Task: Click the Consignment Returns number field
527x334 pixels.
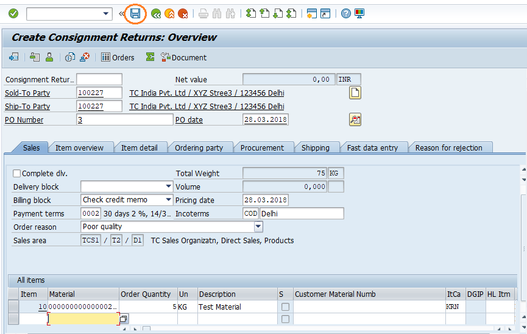Action: click(x=99, y=79)
